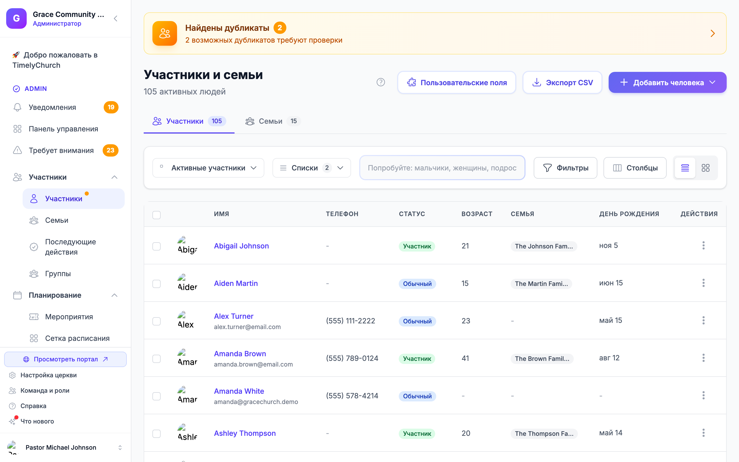
Task: Open Последующие действия in sidebar
Action: tap(74, 247)
